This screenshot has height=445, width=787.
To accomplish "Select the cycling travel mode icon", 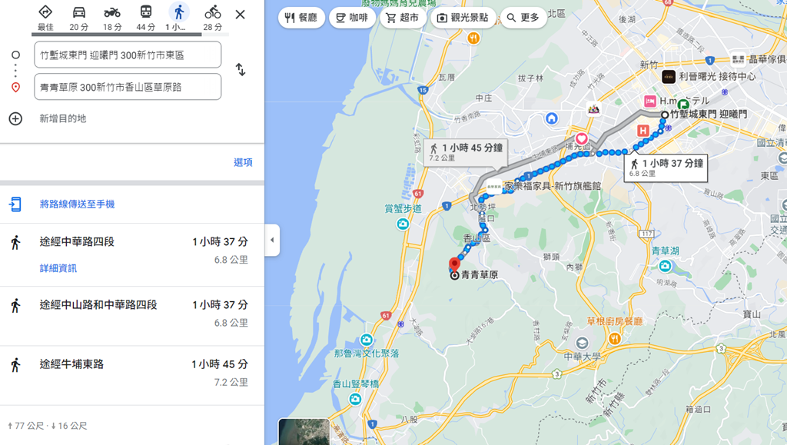I will coord(213,12).
